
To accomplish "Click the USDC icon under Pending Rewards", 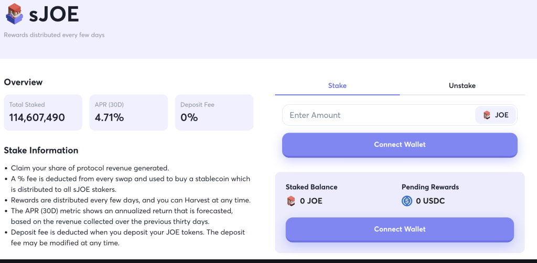I will (407, 201).
